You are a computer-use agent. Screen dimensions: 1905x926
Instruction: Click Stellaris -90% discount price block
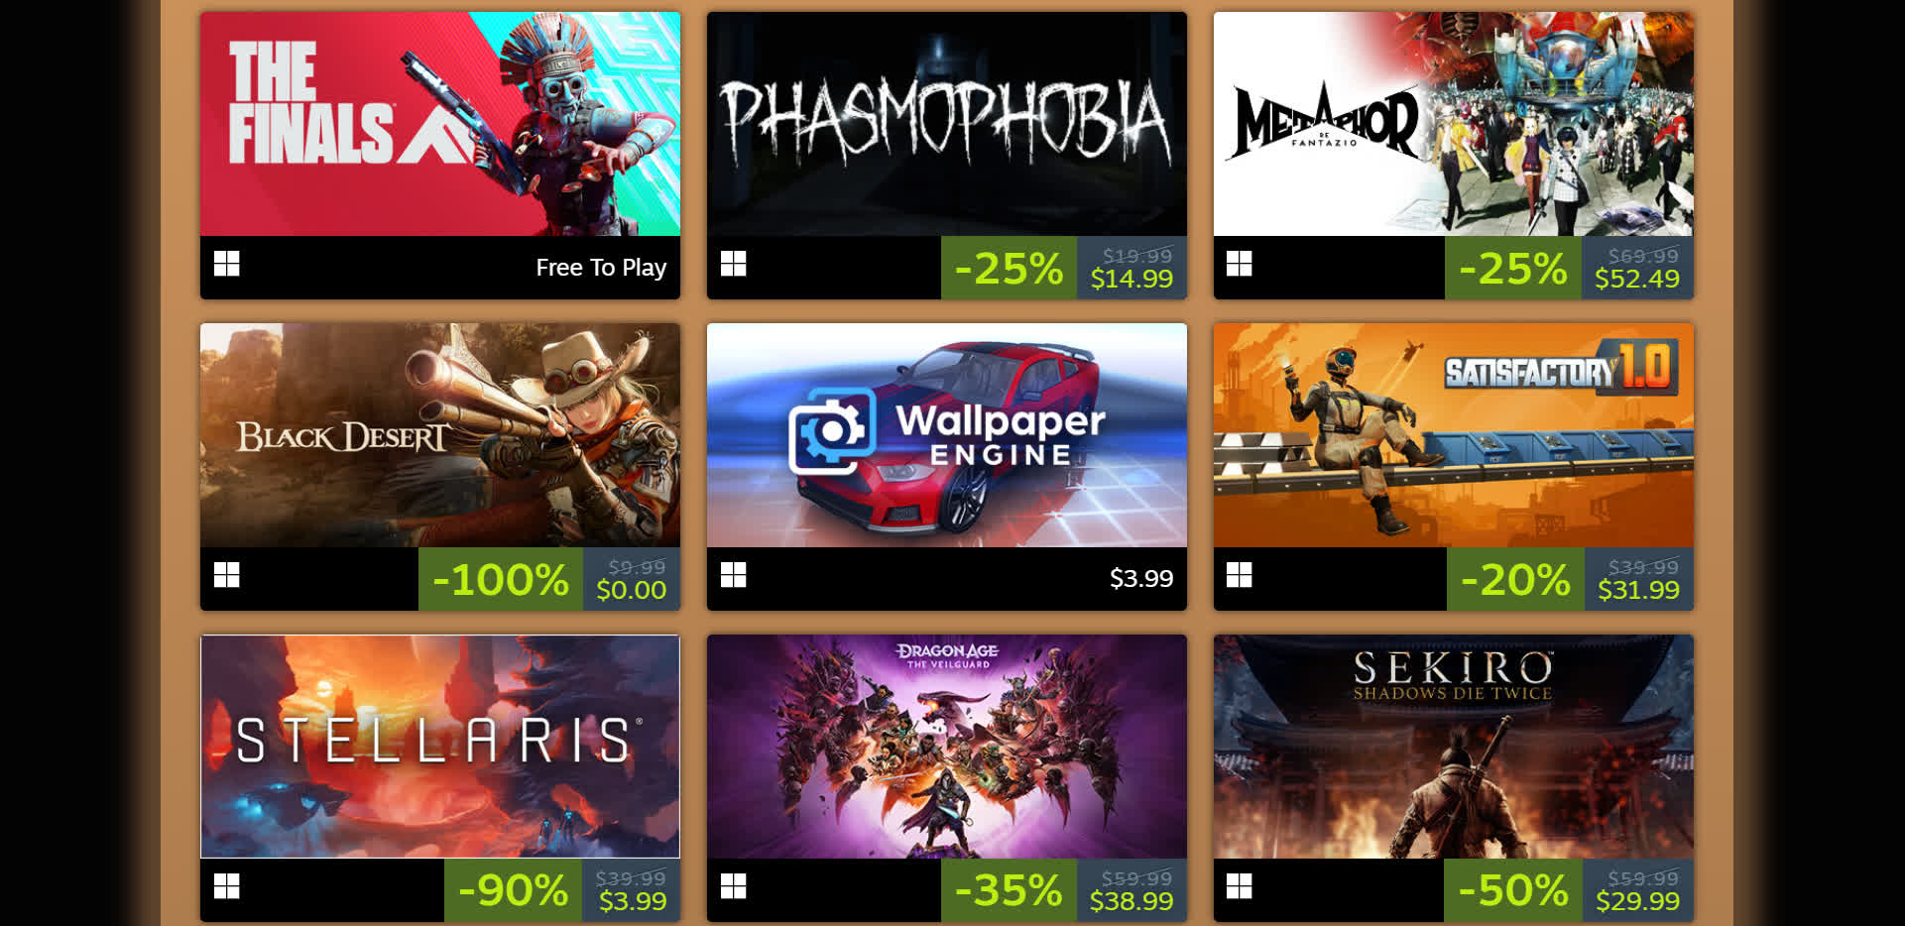coord(562,890)
